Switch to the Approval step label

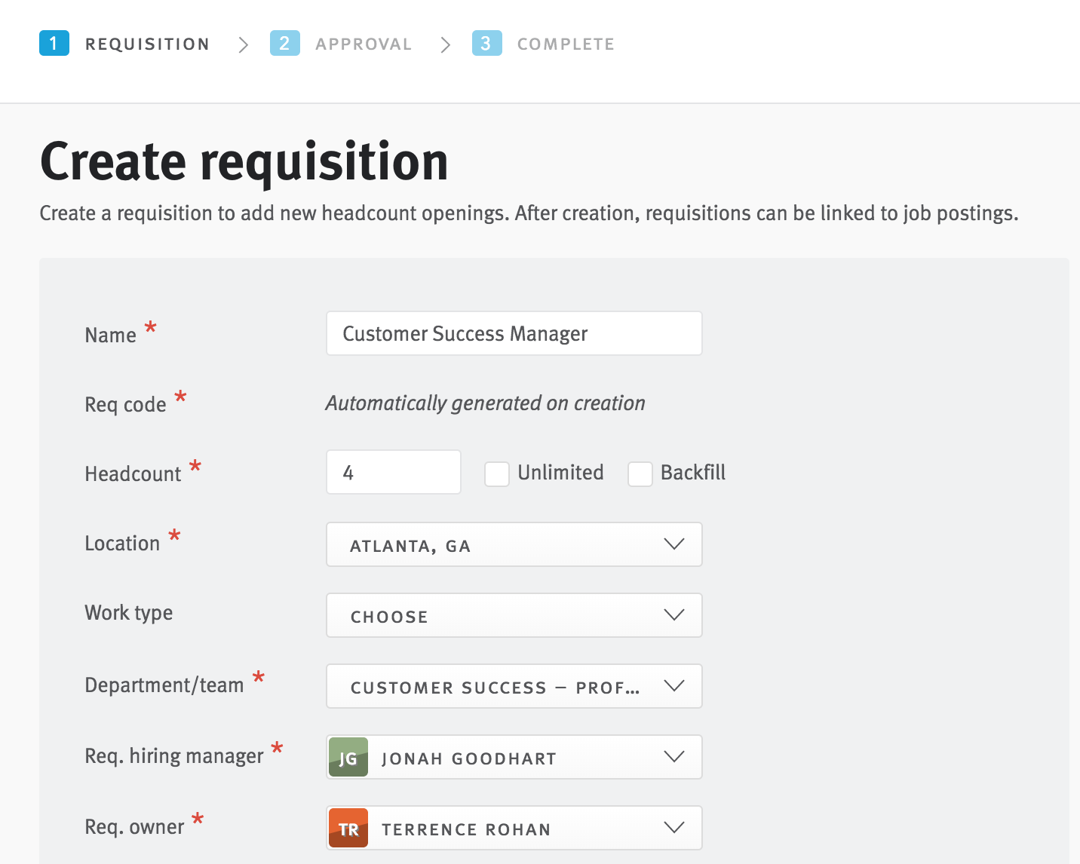[x=364, y=44]
